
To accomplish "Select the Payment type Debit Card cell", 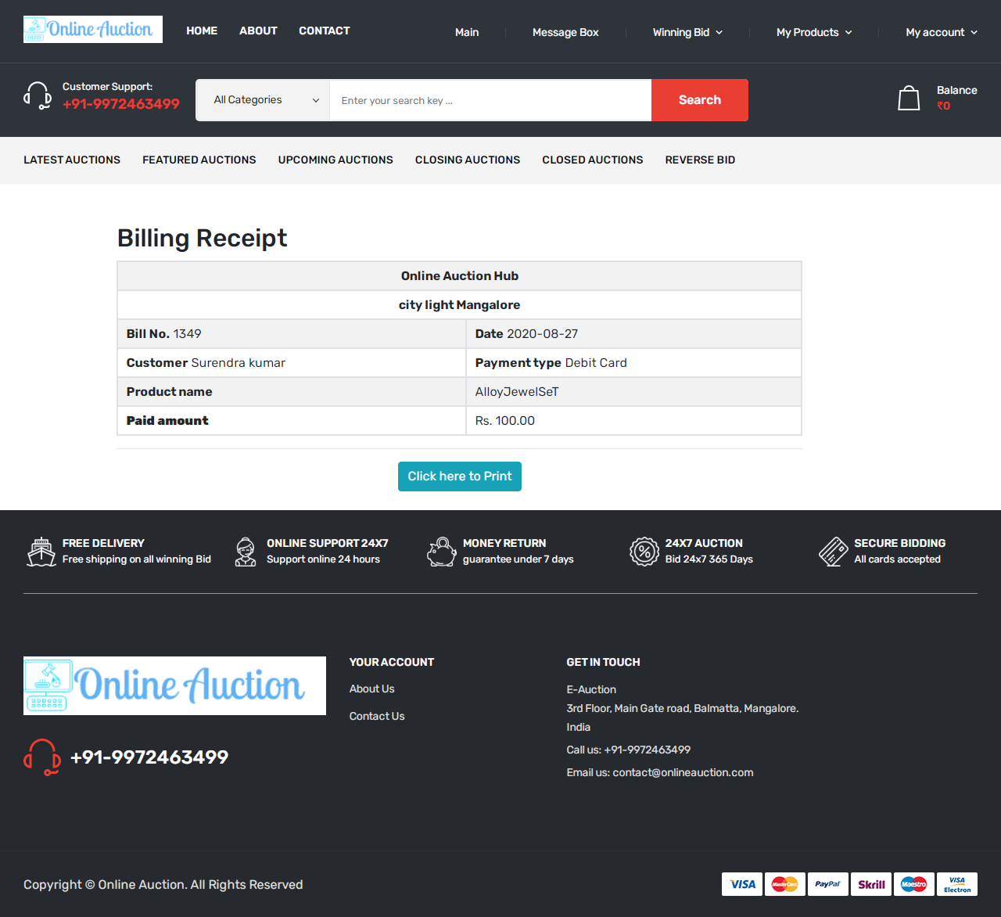I will point(633,363).
